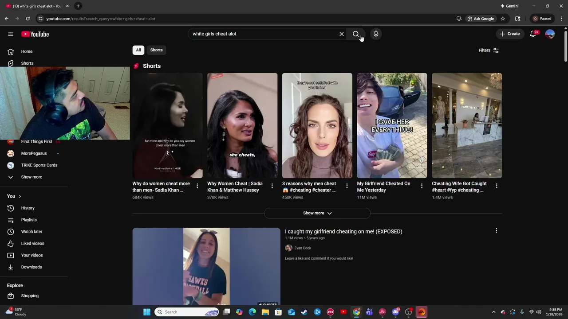Screen dimensions: 568x319
Task: Open 'I caught my girlfriend cheating' video title
Action: [x=343, y=232]
